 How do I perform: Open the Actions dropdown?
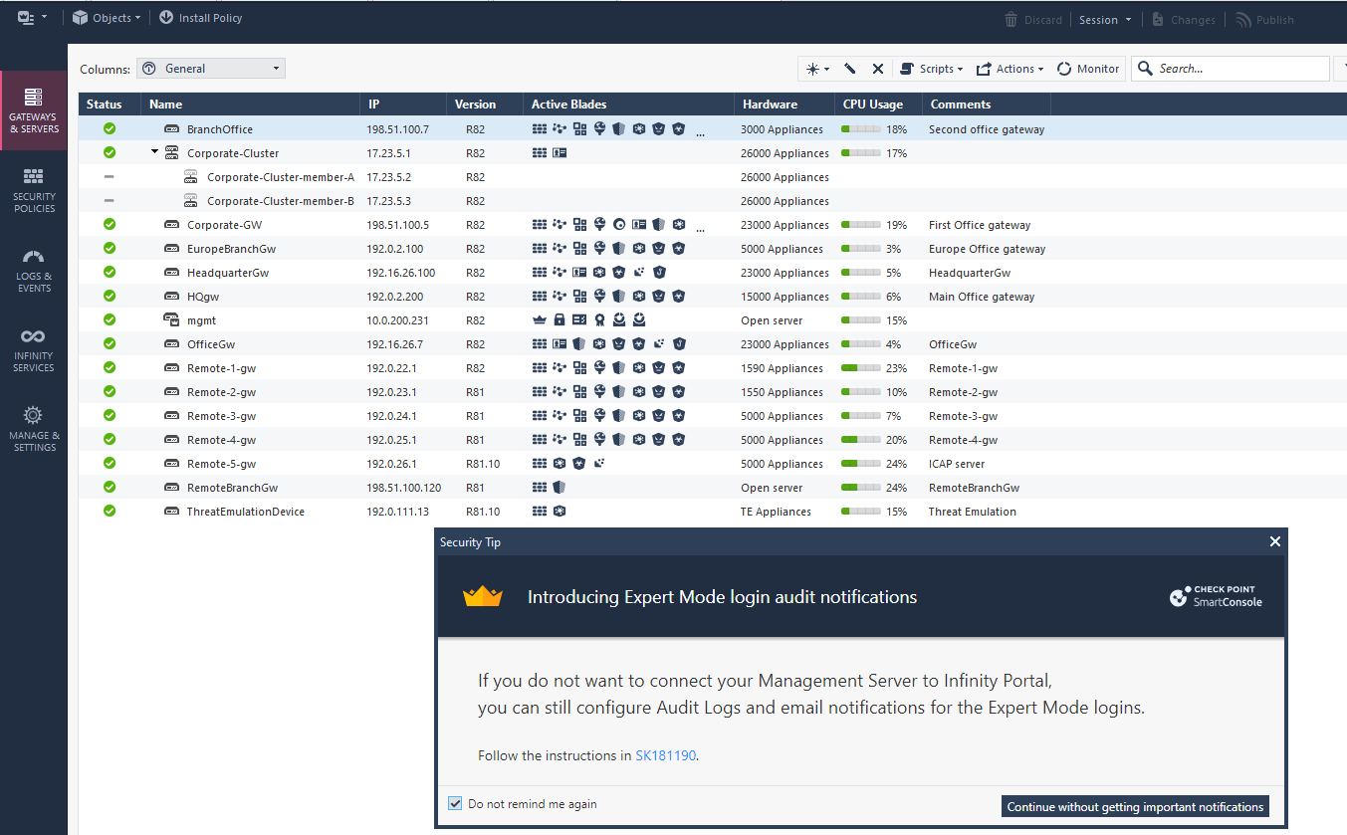pos(1010,69)
